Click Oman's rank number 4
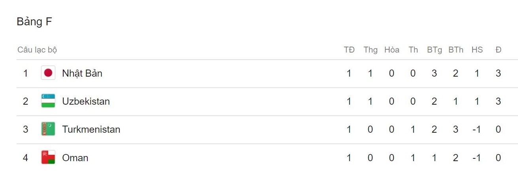Image resolution: width=518 pixels, height=188 pixels. pyautogui.click(x=26, y=158)
